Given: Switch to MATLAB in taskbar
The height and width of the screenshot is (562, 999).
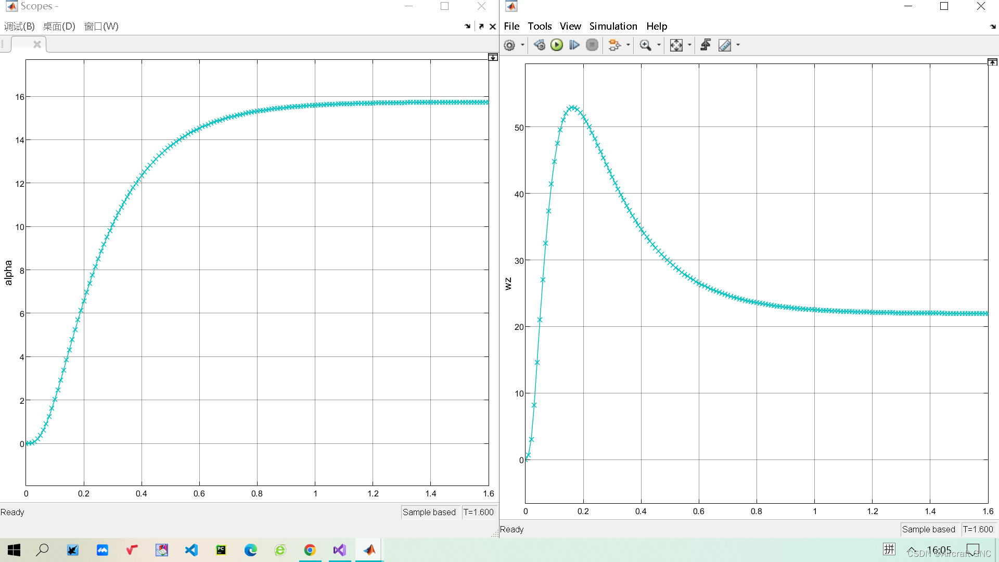Looking at the screenshot, I should [x=369, y=550].
